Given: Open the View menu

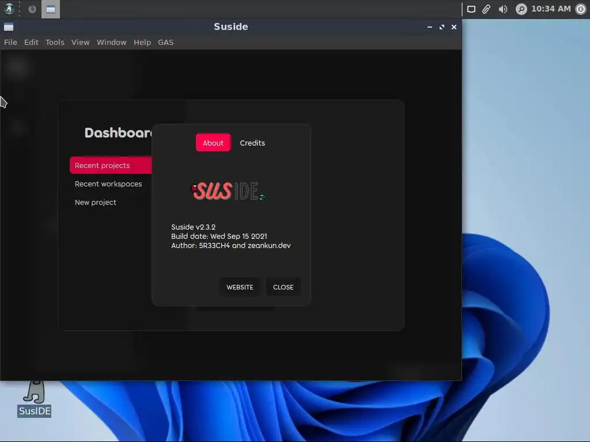Looking at the screenshot, I should (80, 42).
